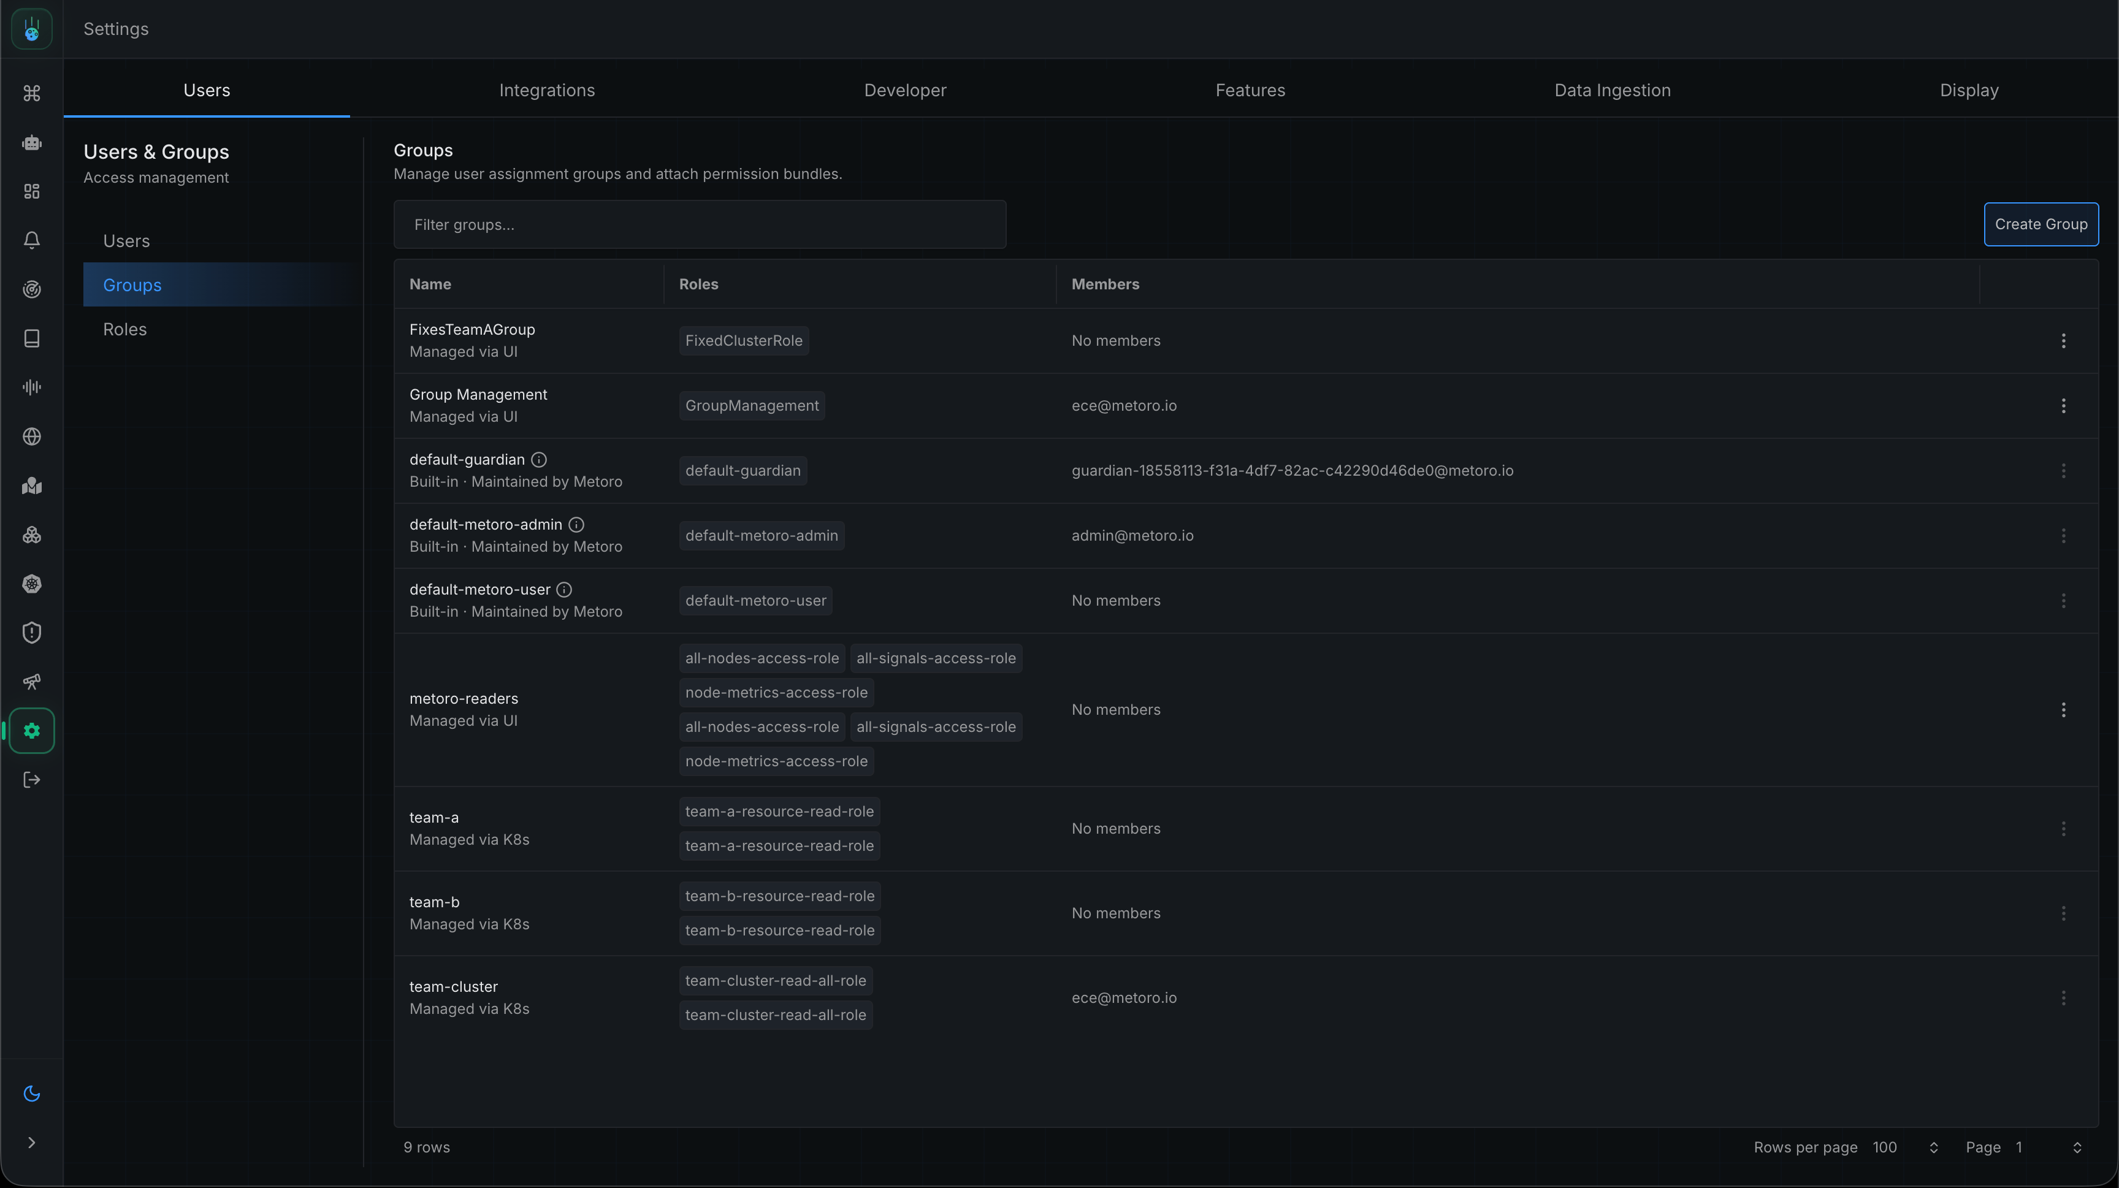Screen dimensions: 2119x1188
Task: Click ece@metoro.io in team-cluster row
Action: (1124, 997)
